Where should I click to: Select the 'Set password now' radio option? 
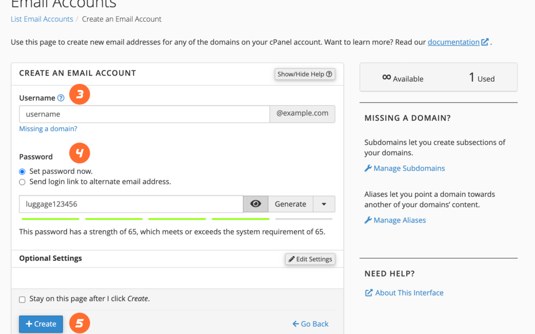[x=22, y=171]
